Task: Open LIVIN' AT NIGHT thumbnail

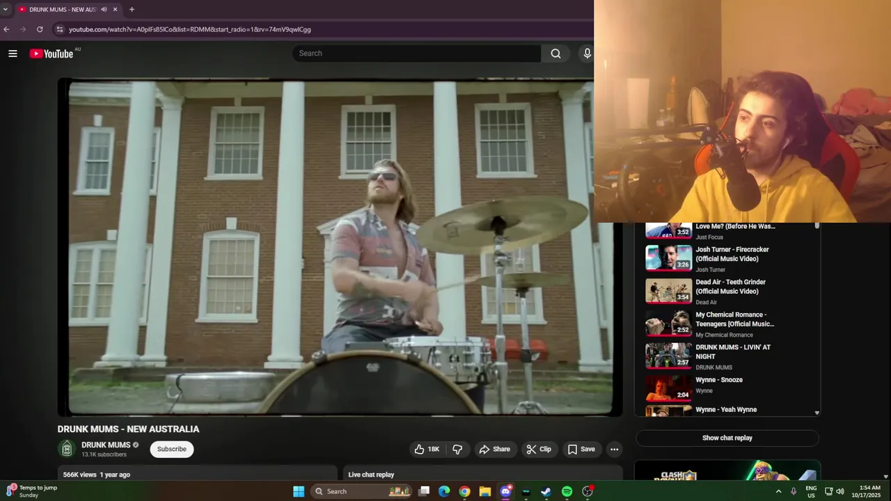Action: click(668, 356)
